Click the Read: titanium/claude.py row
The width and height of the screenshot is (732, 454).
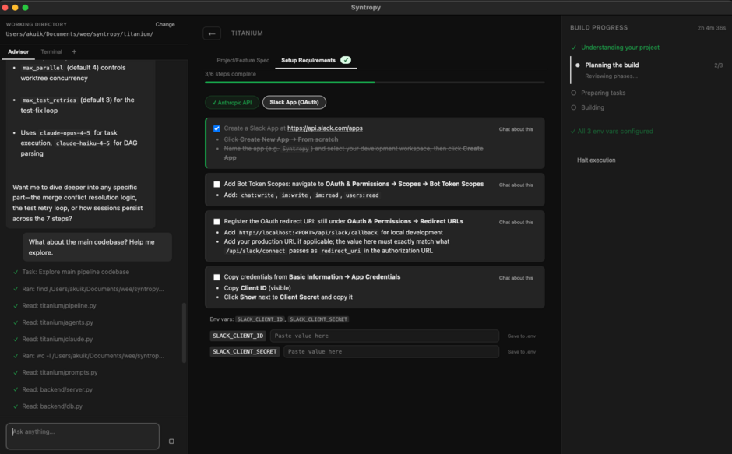click(57, 339)
